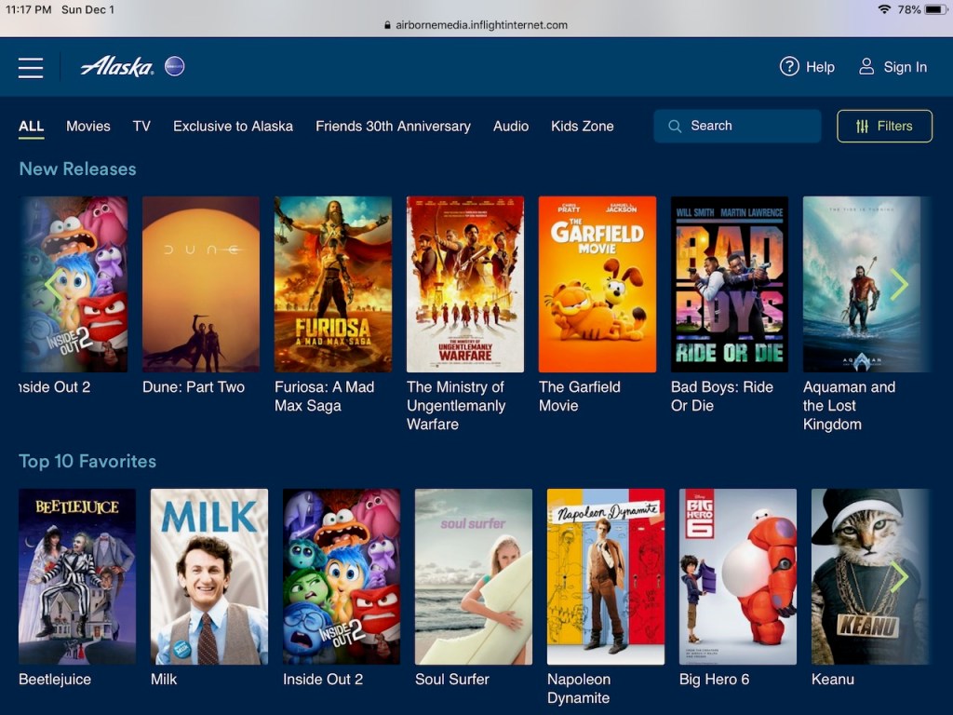The image size is (953, 715).
Task: Open the Napoleon Dynamite title link
Action: 579,689
